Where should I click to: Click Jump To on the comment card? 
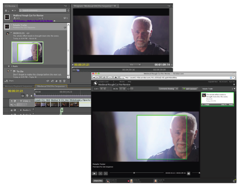(224, 105)
